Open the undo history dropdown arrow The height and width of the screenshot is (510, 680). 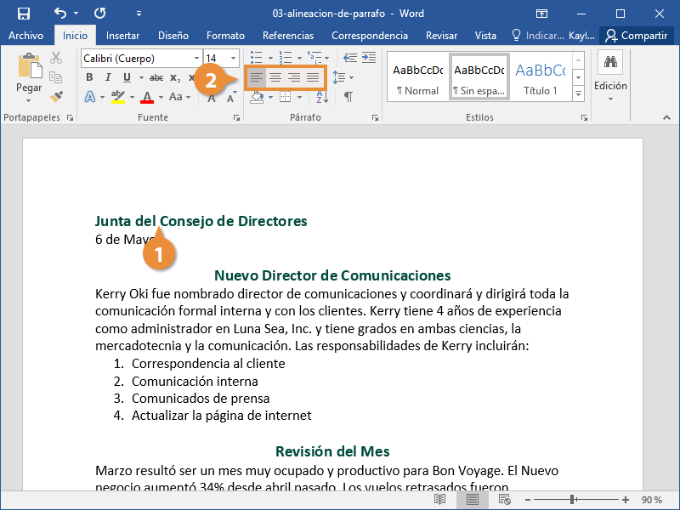(76, 14)
